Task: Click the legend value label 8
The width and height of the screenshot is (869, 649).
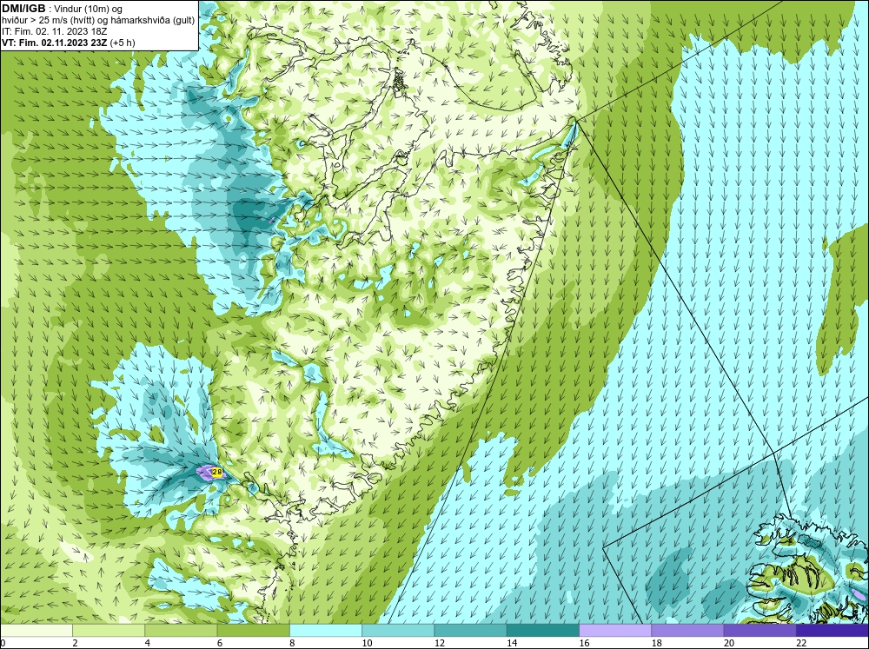Action: click(x=292, y=643)
